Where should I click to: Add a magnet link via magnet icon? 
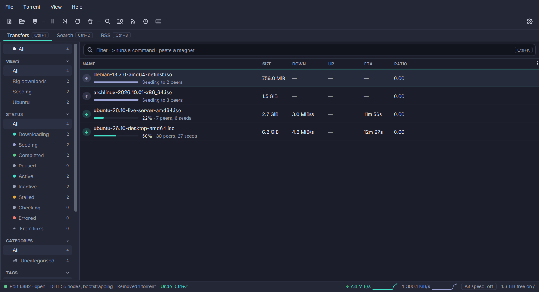click(35, 21)
